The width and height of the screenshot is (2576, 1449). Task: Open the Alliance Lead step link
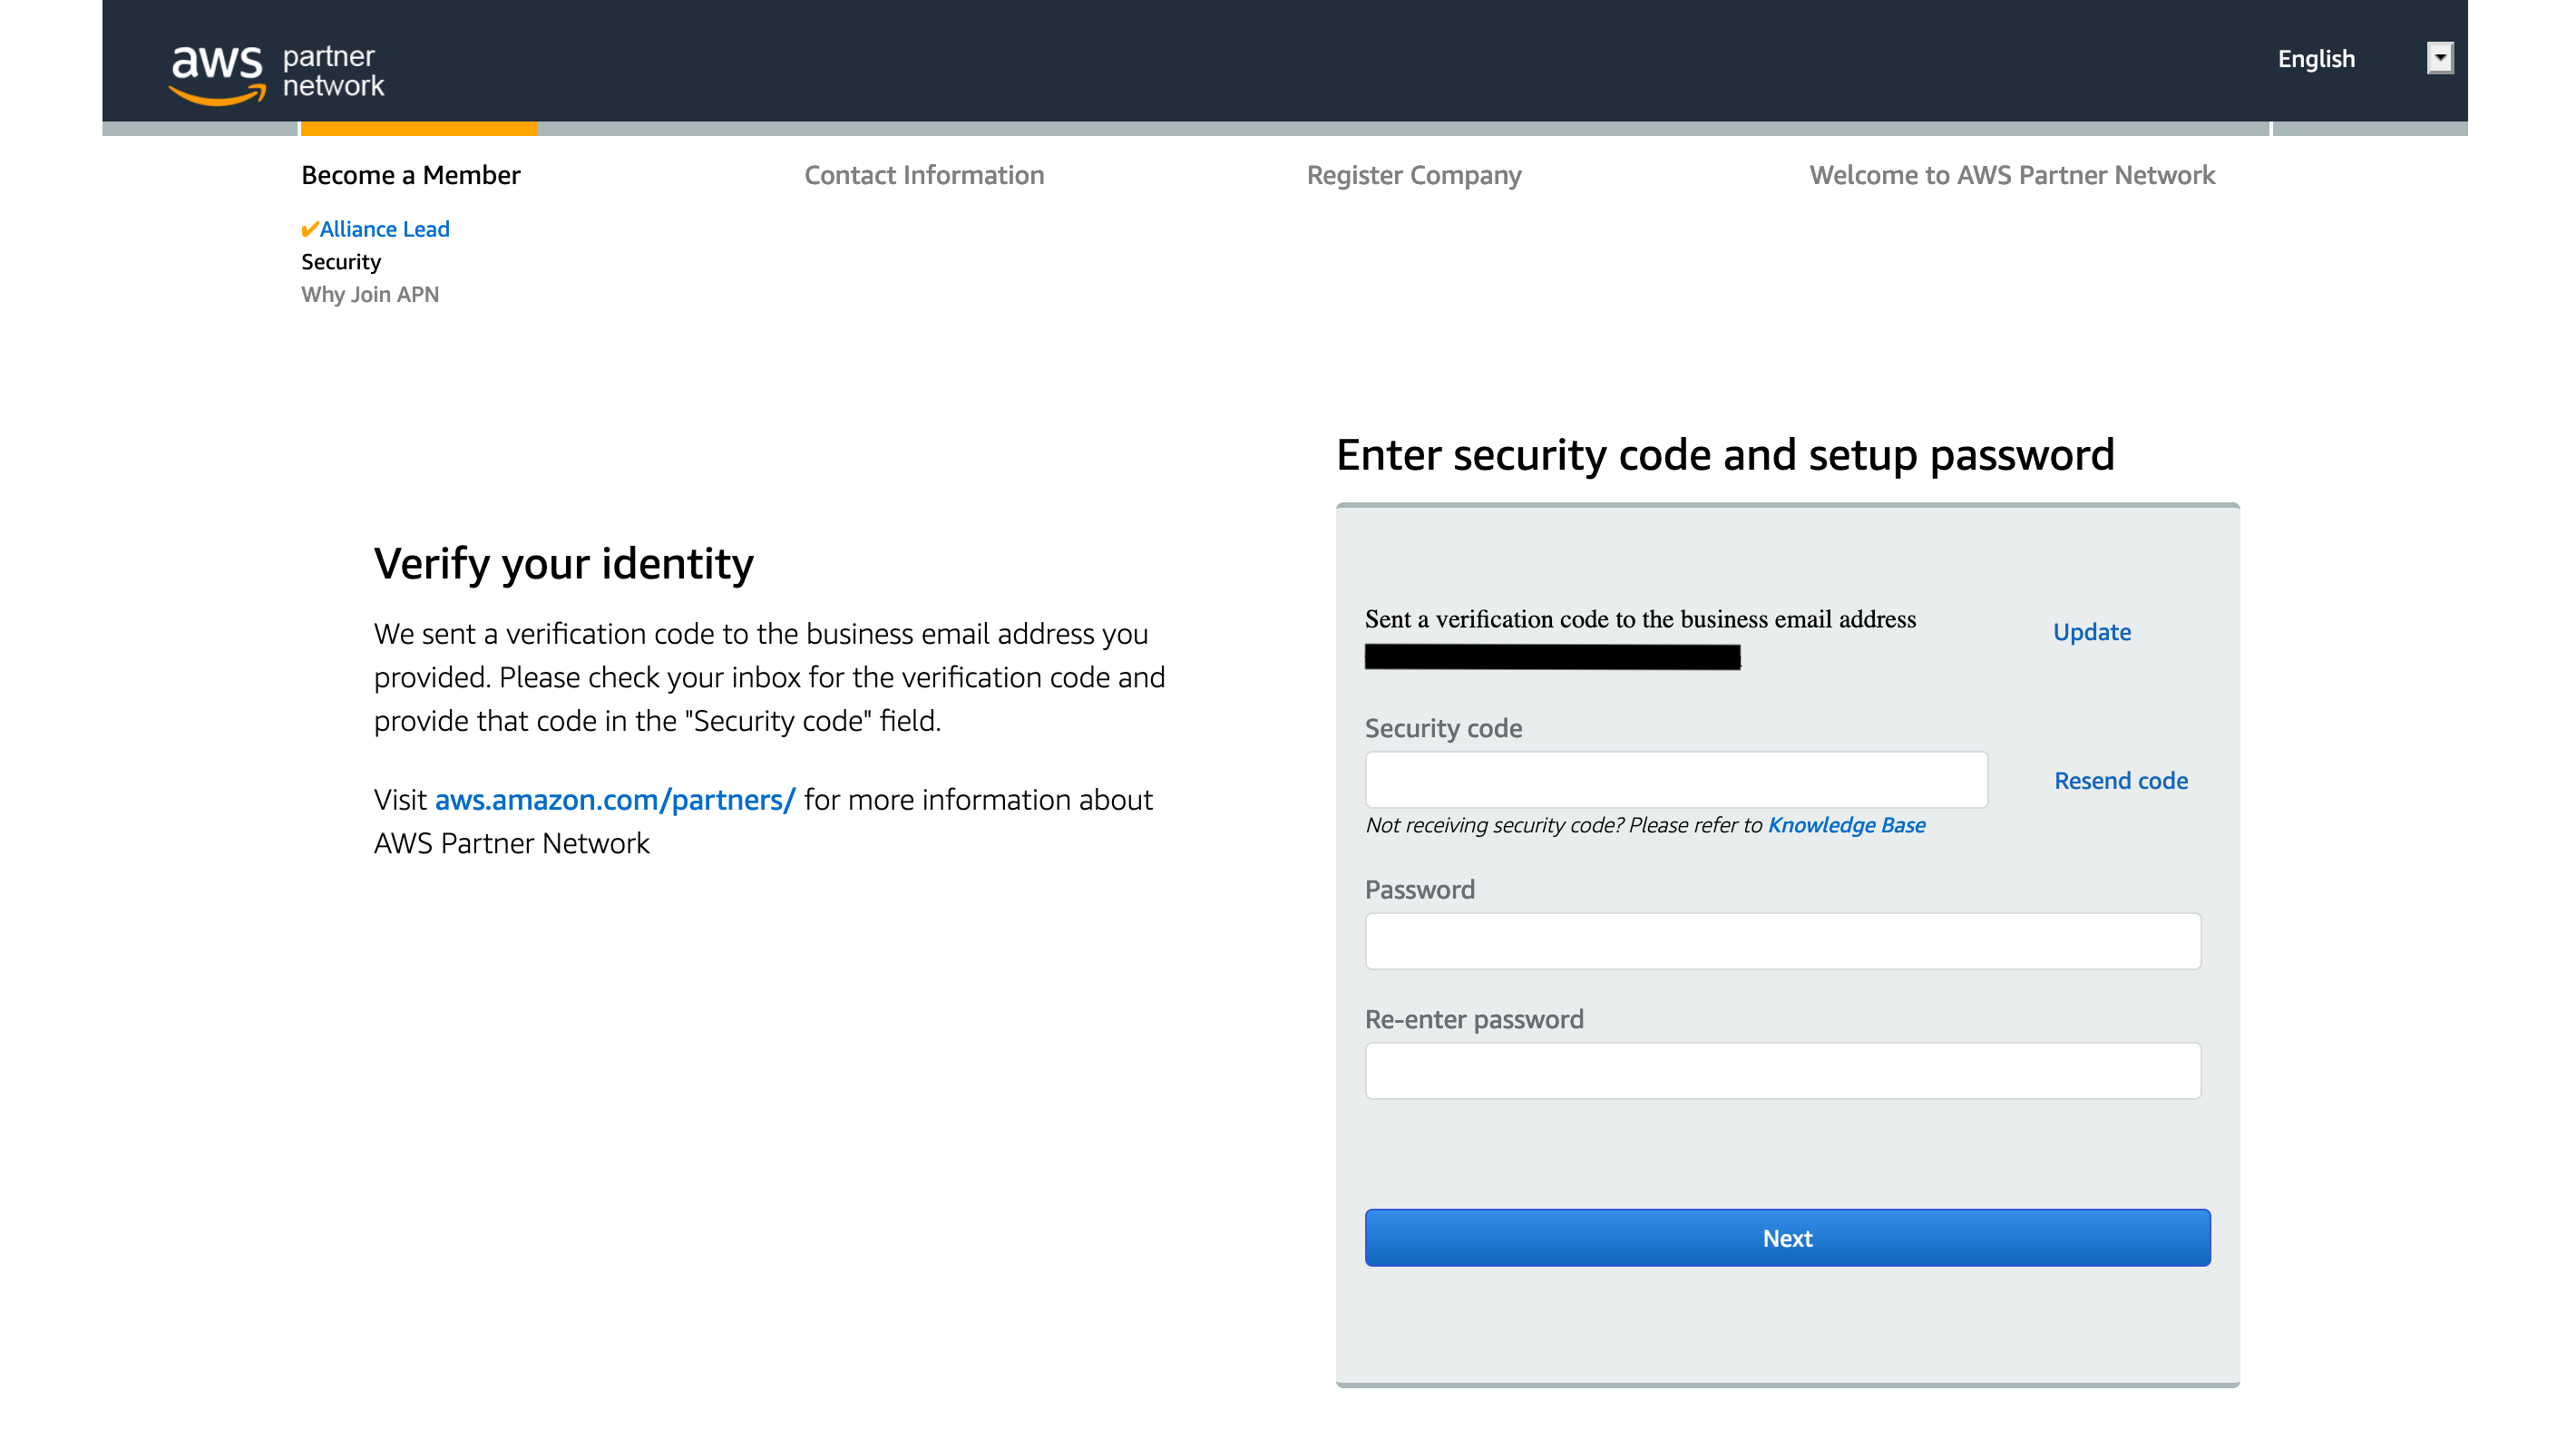(385, 229)
